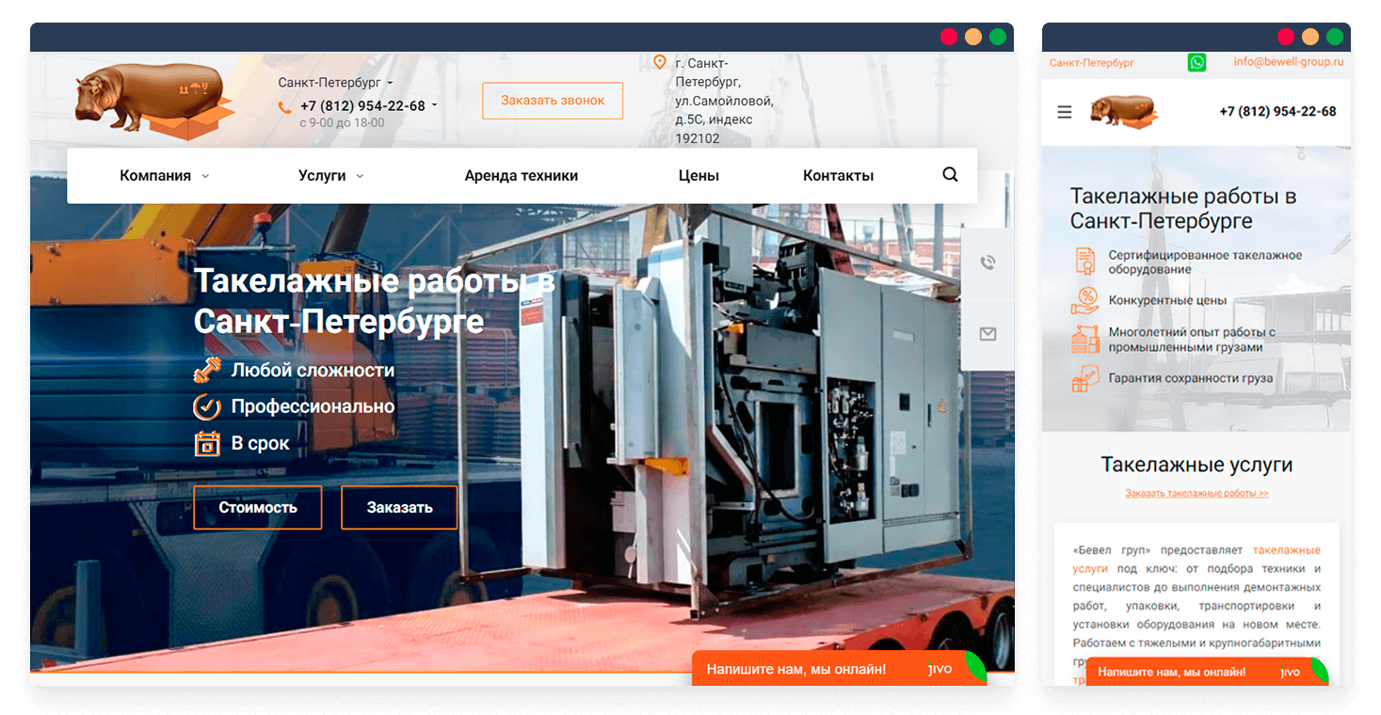Viewport: 1381px width, 715px height.
Task: Expand the phone number dropdown arrow
Action: pos(434,106)
